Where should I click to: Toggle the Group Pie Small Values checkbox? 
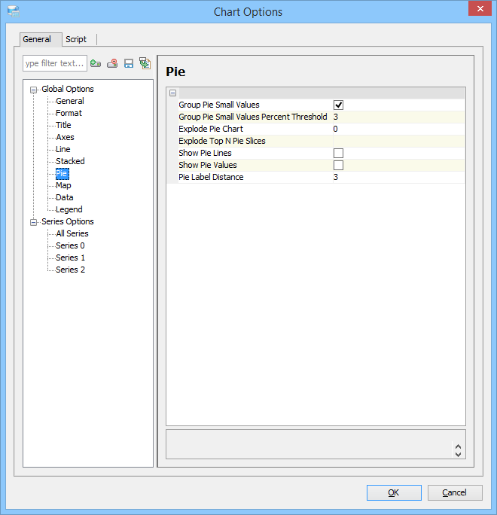[x=338, y=105]
